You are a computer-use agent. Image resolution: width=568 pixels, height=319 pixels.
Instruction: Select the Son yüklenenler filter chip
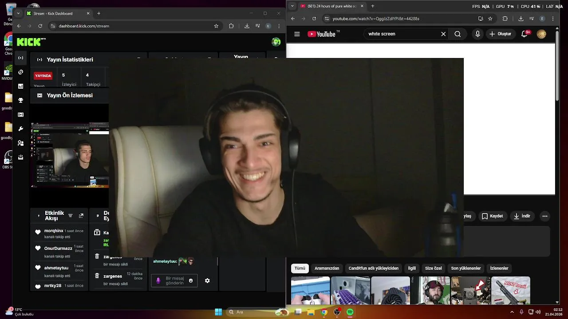pyautogui.click(x=466, y=268)
